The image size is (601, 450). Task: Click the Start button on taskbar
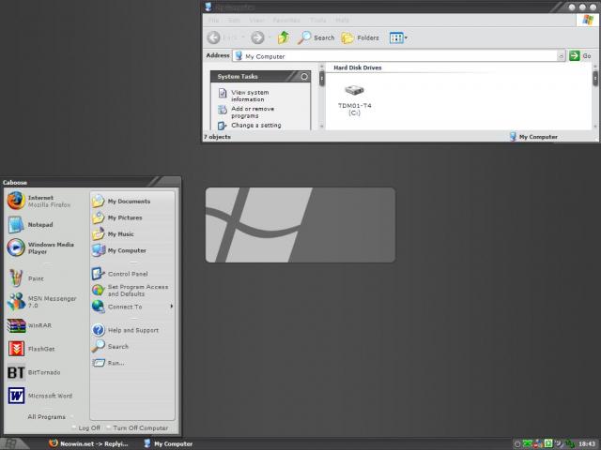coord(13,443)
